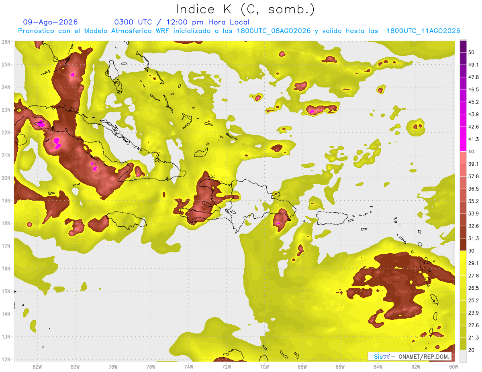Click the colorbar value 22.6
Image resolution: width=482 pixels, height=372 pixels.
[x=474, y=325]
